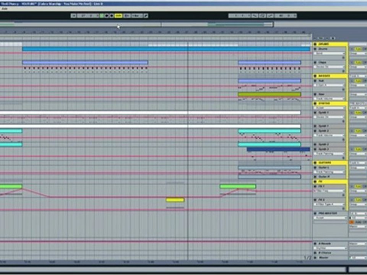367x275 pixels.
Task: Select the A Reverb return track name
Action: [325, 244]
